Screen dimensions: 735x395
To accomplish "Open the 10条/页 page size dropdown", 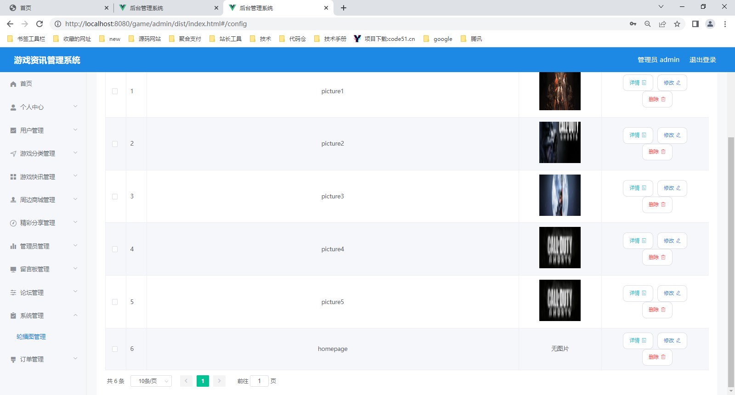I will (151, 381).
